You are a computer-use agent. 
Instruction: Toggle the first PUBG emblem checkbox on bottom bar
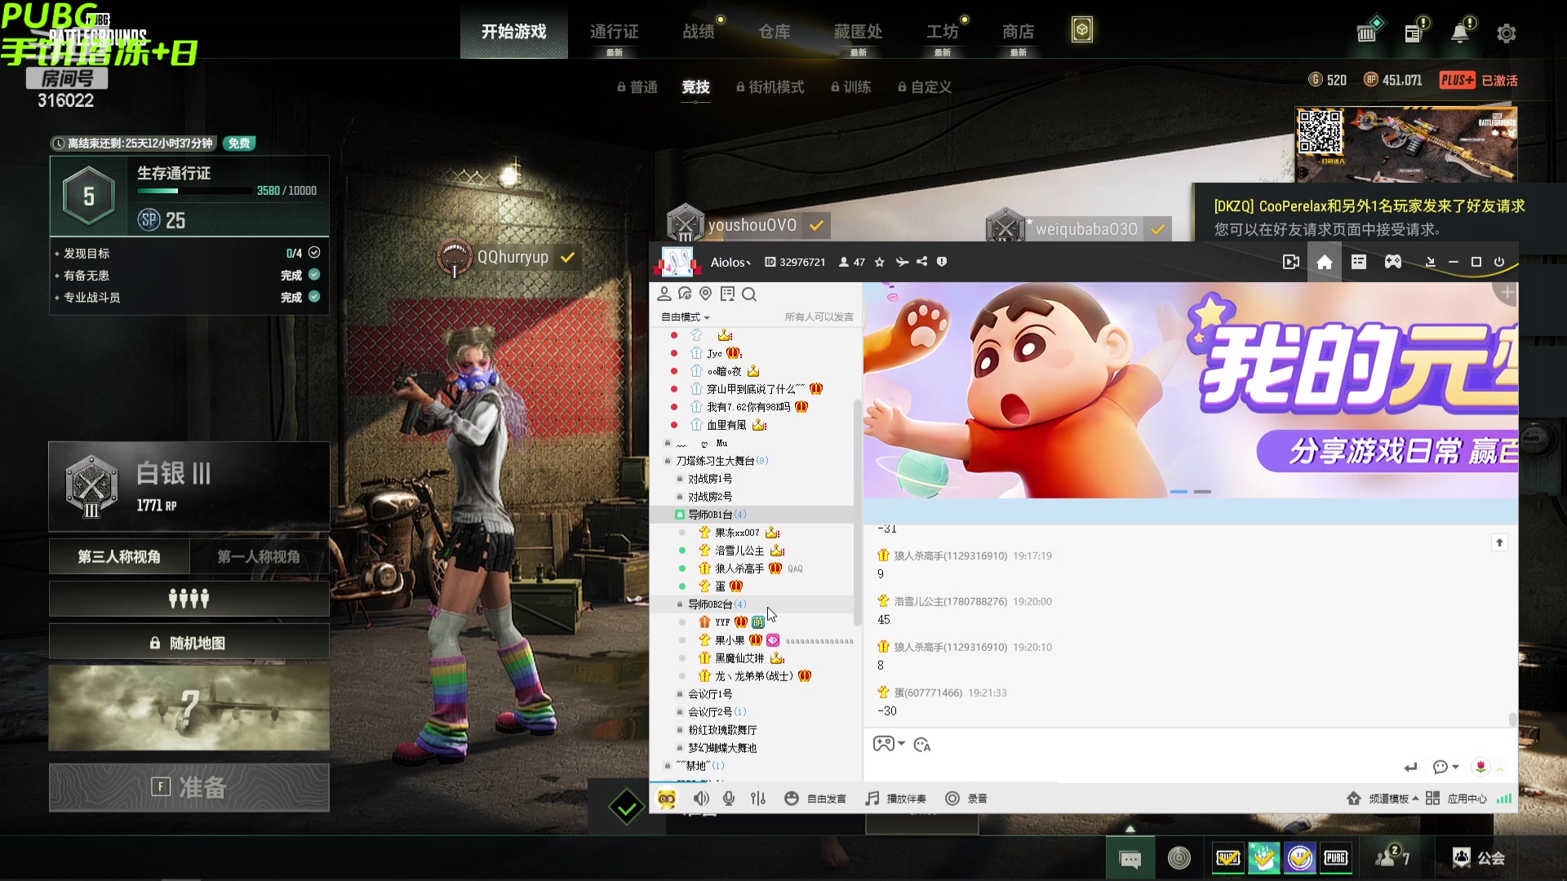tap(1228, 858)
